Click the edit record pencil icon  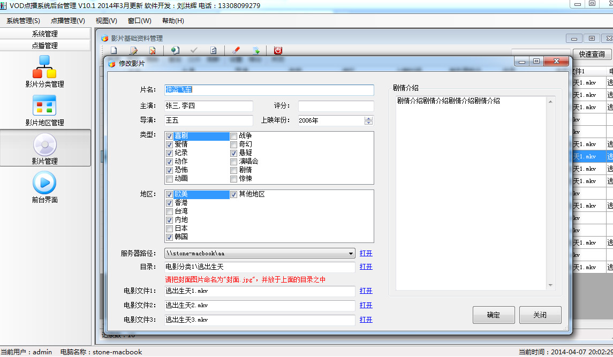133,50
